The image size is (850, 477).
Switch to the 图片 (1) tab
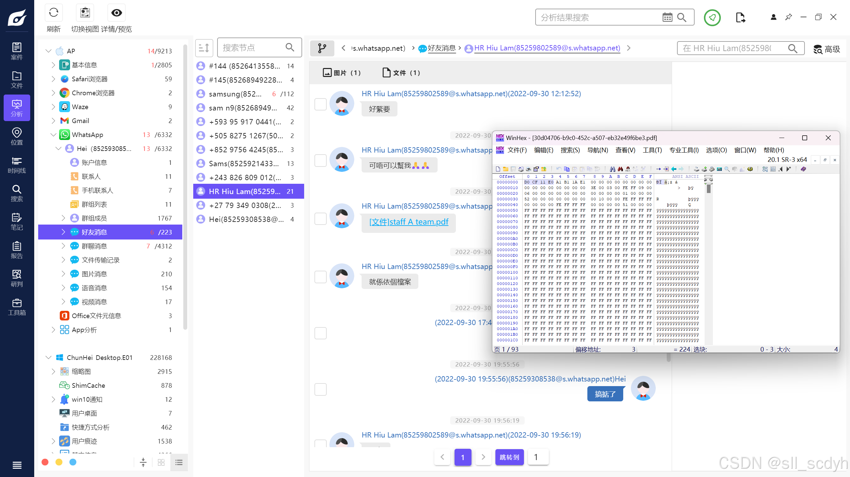(342, 73)
